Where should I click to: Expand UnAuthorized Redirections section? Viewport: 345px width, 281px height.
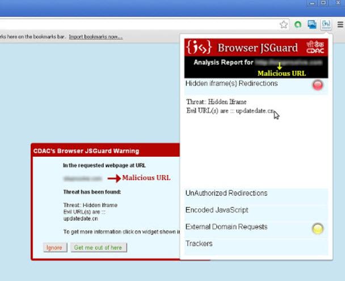pos(256,195)
